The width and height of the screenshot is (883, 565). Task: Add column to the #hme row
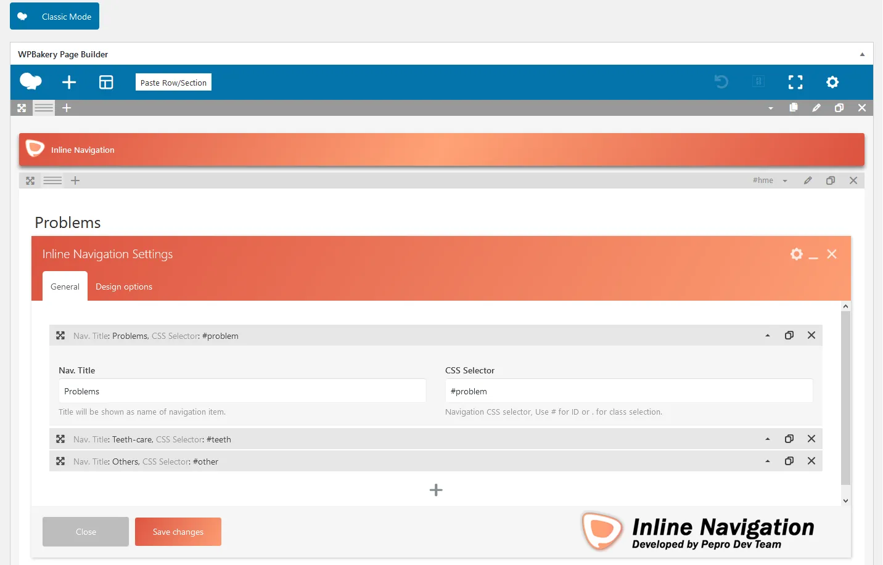(x=75, y=181)
